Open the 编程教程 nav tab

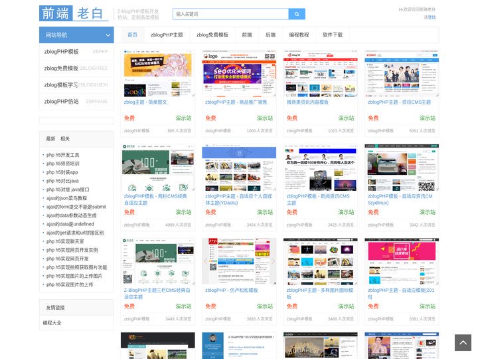(299, 35)
